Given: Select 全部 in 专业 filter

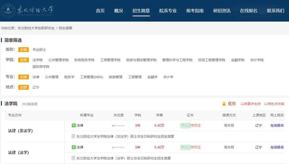Looking at the screenshot, I should [23, 77].
